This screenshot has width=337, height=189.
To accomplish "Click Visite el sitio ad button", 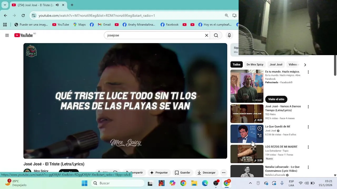I will [276, 99].
